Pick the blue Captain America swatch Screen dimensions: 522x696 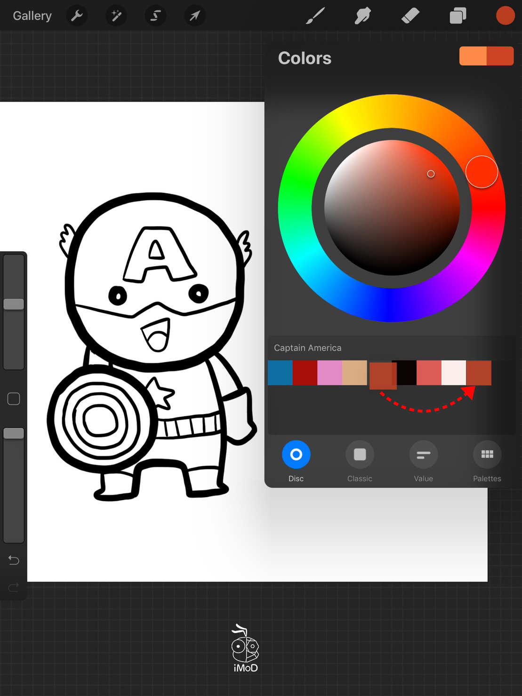tap(280, 373)
